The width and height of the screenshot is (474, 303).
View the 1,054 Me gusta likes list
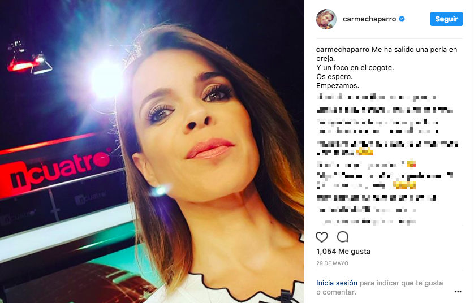[x=343, y=252]
